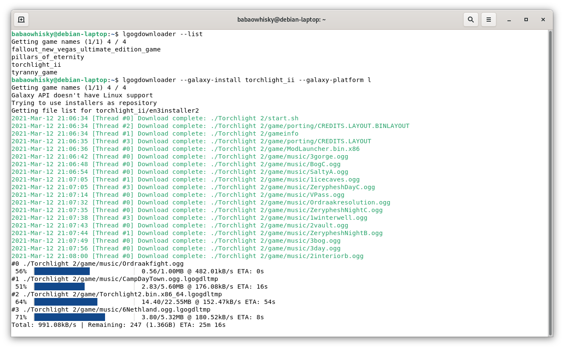This screenshot has height=349, width=564.
Task: Click the pillars_of_eternity line
Action: (x=48, y=57)
